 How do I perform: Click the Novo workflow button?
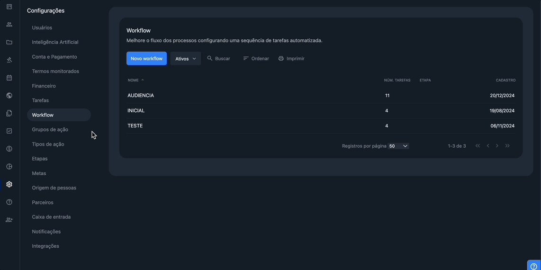[147, 59]
